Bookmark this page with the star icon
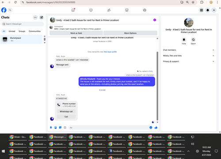This screenshot has height=159, width=221. (x=193, y=2)
